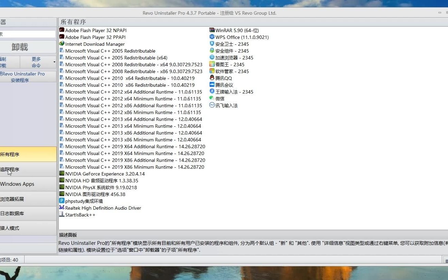The height and width of the screenshot is (280, 448).
Task: Select Visual C++ 2013 x86 Minimum Runtime
Action: click(x=130, y=140)
